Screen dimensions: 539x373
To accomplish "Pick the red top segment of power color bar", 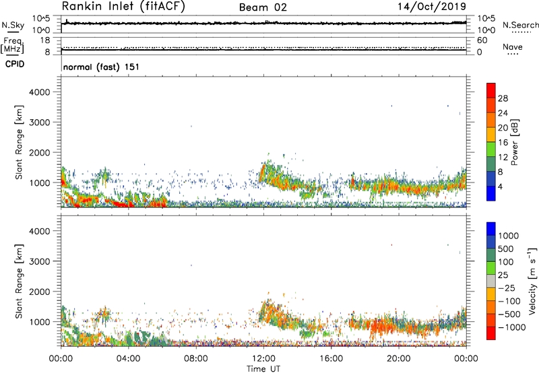I will (x=491, y=90).
